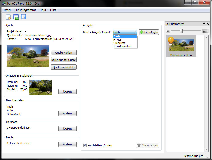This screenshot has height=160, width=212.
Task: Click the view preview image in Anzeige-Einstellungen
Action: click(x=41, y=87)
